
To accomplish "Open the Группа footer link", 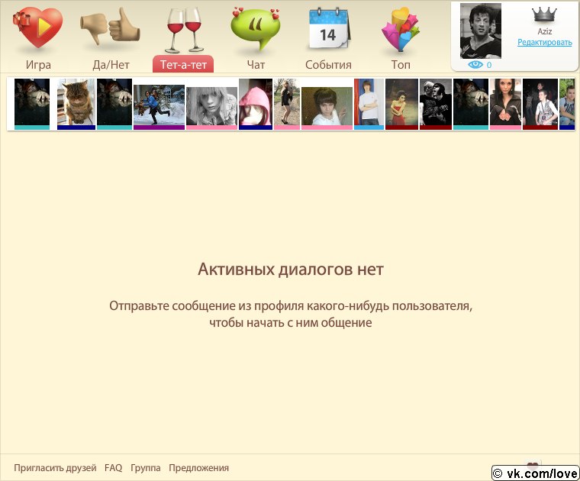I will click(x=145, y=468).
